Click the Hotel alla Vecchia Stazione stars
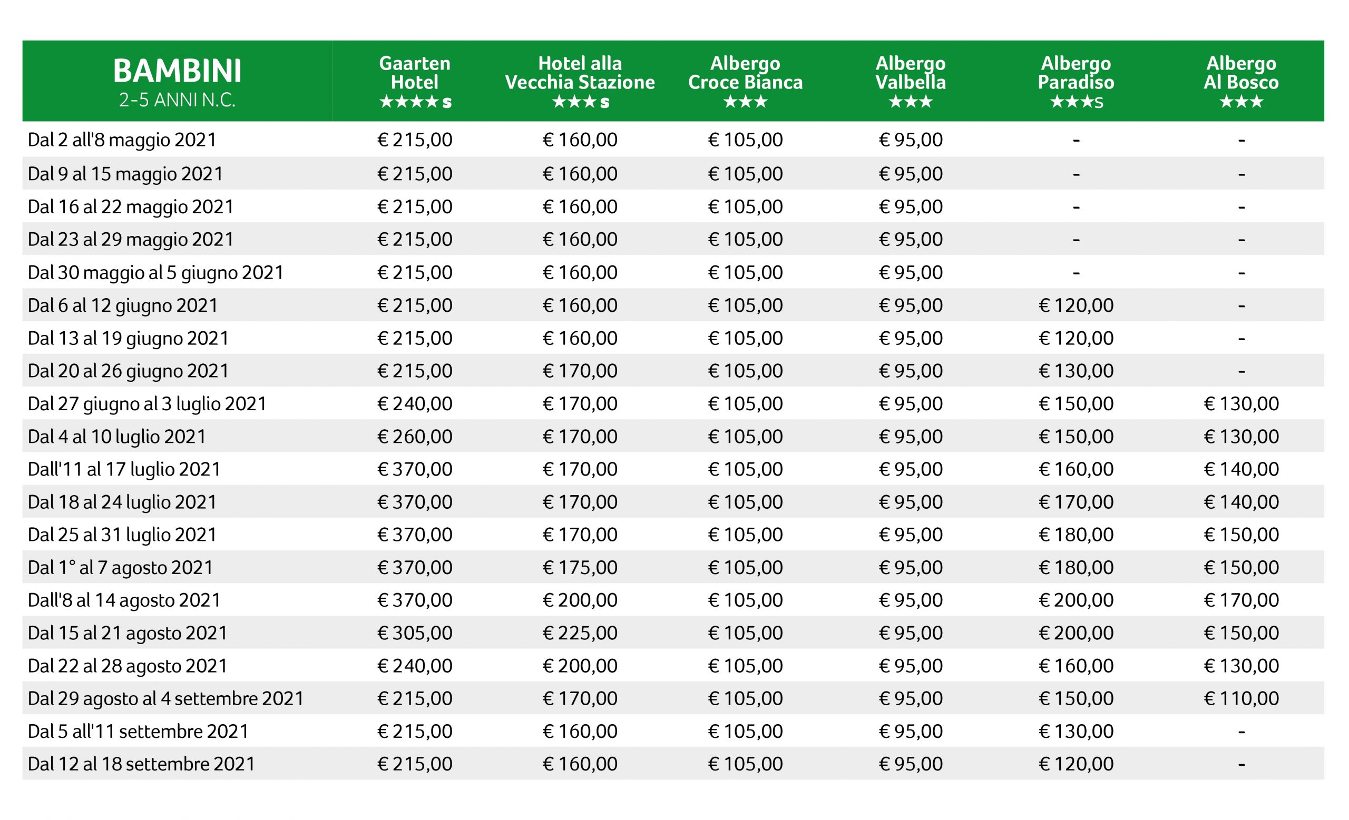The height and width of the screenshot is (820, 1349). point(580,102)
